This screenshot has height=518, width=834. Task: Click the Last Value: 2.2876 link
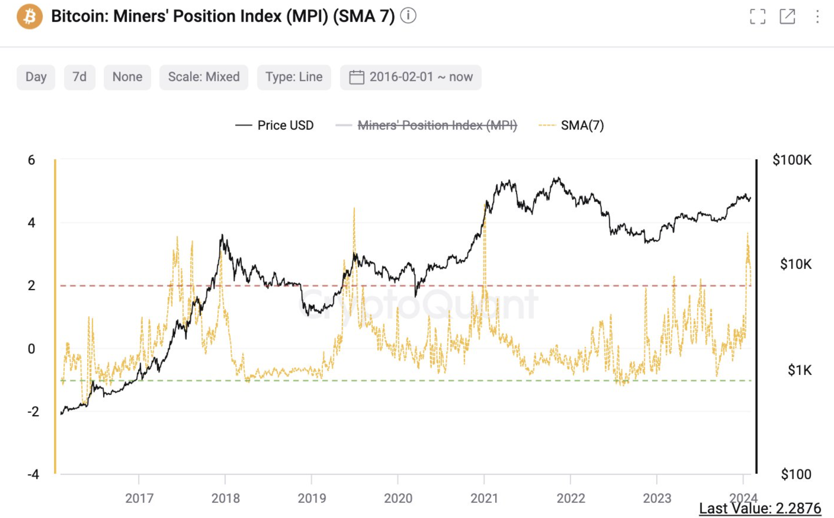tap(760, 508)
